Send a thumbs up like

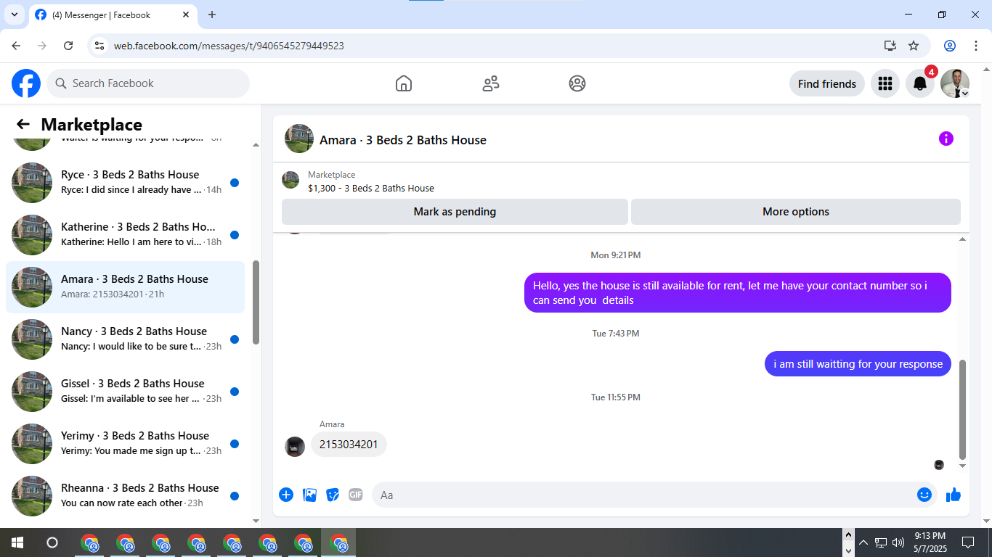click(x=954, y=495)
